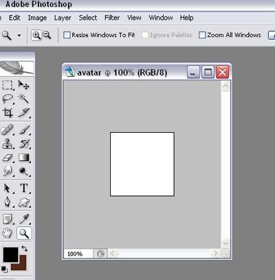Screen dimensions: 275x280
Task: Click scroll up arrow in avatar window
Action: pyautogui.click(x=225, y=86)
